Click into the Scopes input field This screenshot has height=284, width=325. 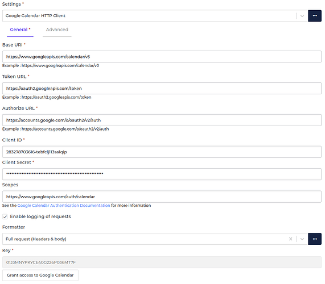[x=162, y=197]
